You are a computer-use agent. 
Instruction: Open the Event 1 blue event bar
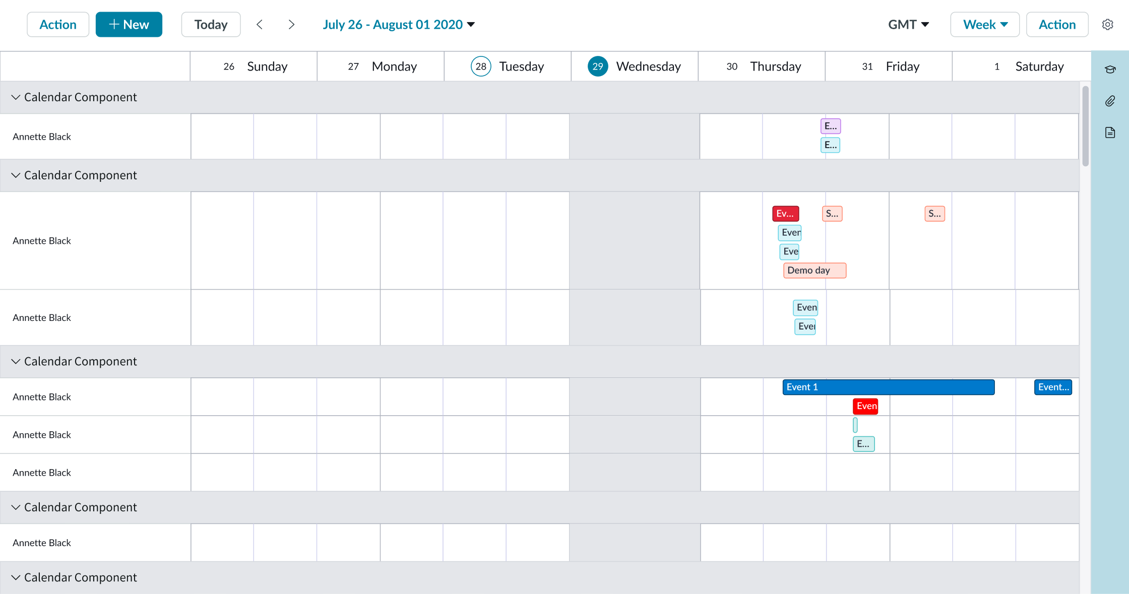[889, 387]
